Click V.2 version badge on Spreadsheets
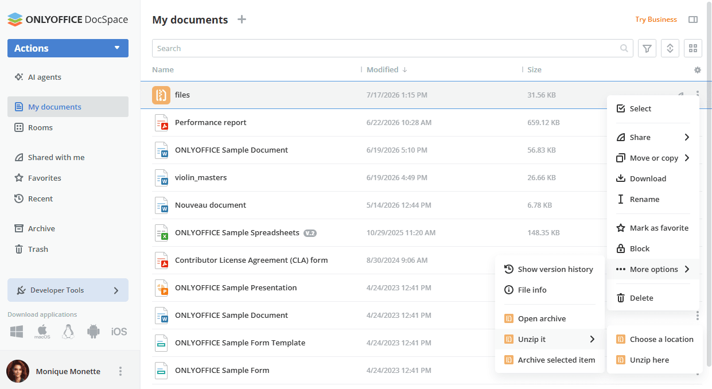 point(310,233)
